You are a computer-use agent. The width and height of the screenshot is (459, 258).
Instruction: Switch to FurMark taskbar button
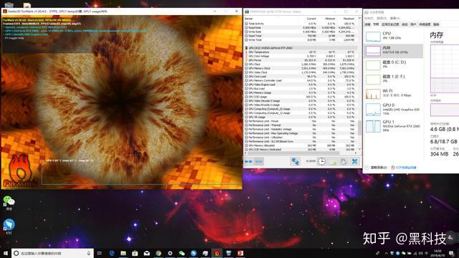click(x=217, y=253)
